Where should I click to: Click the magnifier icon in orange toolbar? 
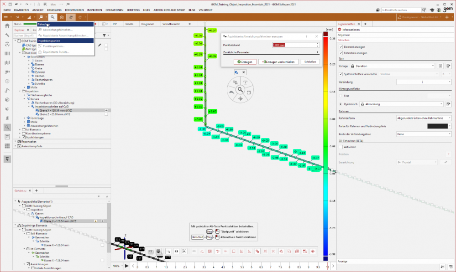pyautogui.click(x=52, y=17)
